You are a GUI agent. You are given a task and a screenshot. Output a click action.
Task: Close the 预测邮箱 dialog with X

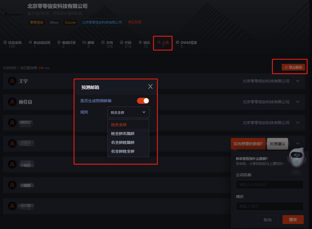[150, 86]
